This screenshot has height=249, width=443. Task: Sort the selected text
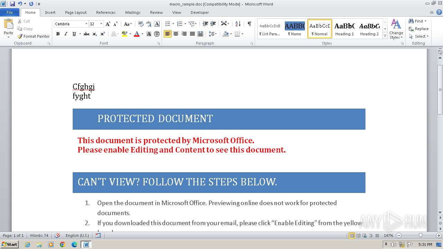[238, 24]
